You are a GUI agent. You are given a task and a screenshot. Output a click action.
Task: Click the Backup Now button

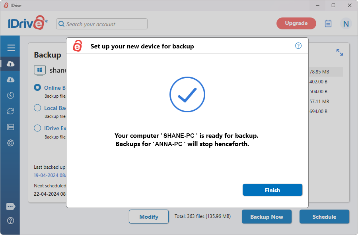[267, 217]
